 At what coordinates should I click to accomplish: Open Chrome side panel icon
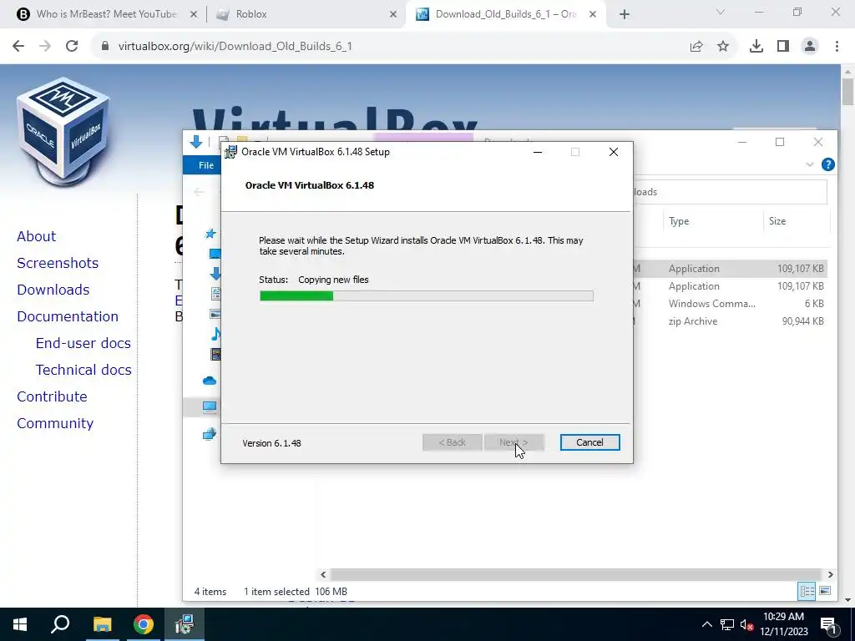coord(783,47)
